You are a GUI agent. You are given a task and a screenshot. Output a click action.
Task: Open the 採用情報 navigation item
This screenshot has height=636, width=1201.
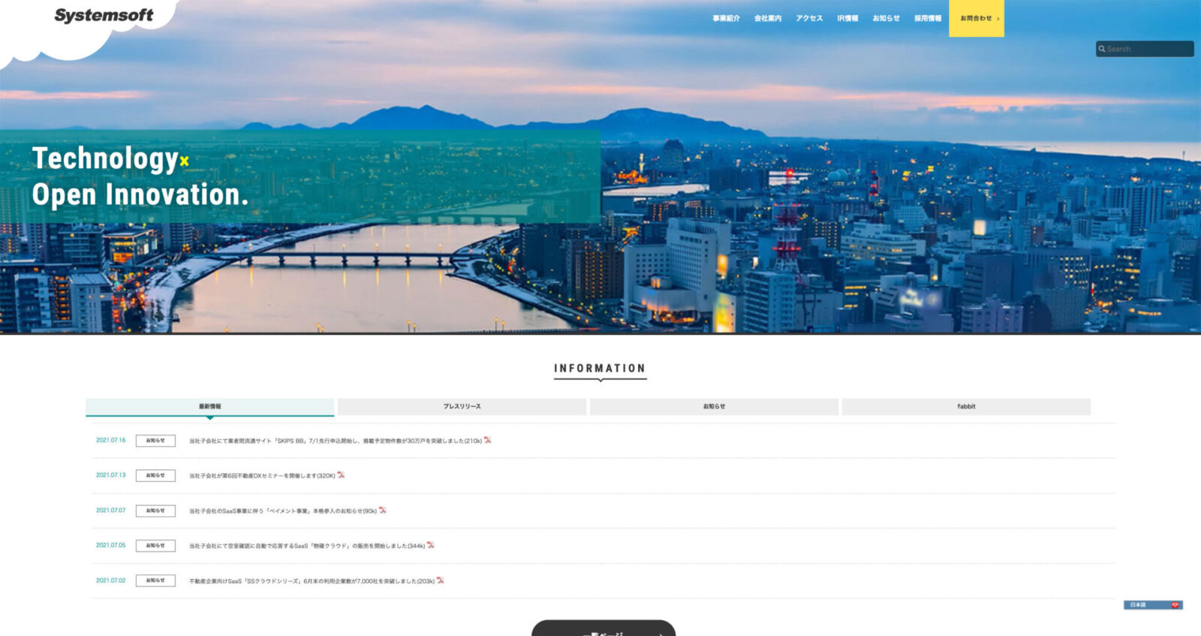pyautogui.click(x=927, y=18)
